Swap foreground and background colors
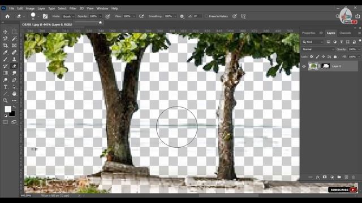 14,107
